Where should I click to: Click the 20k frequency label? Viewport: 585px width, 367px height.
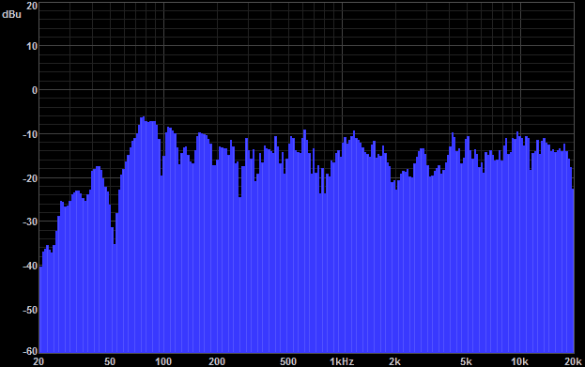coord(574,361)
